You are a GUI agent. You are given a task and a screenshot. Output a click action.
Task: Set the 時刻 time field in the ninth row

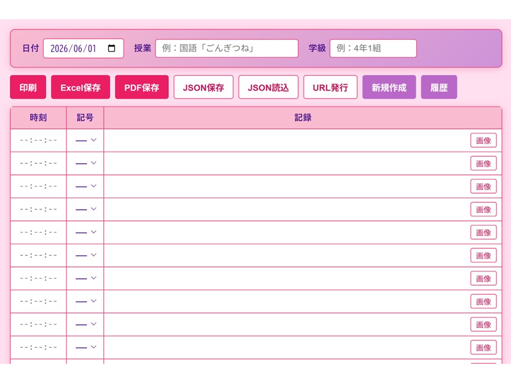38,324
